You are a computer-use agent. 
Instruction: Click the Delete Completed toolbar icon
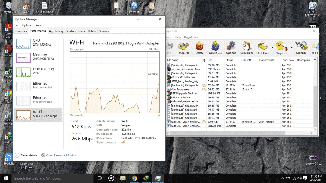215,48
